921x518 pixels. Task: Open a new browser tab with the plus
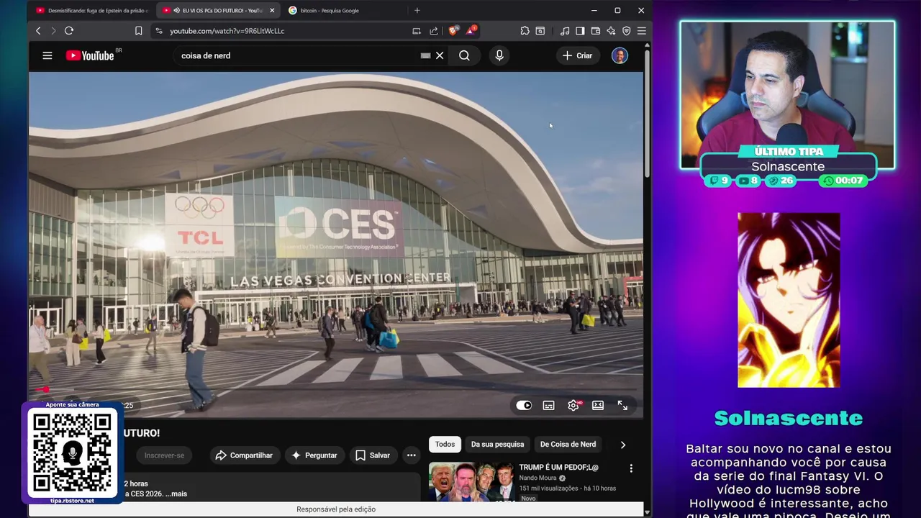pos(417,10)
